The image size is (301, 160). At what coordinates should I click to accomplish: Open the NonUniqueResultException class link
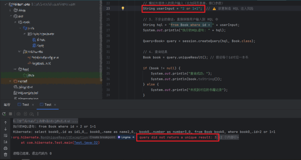click(x=64, y=137)
